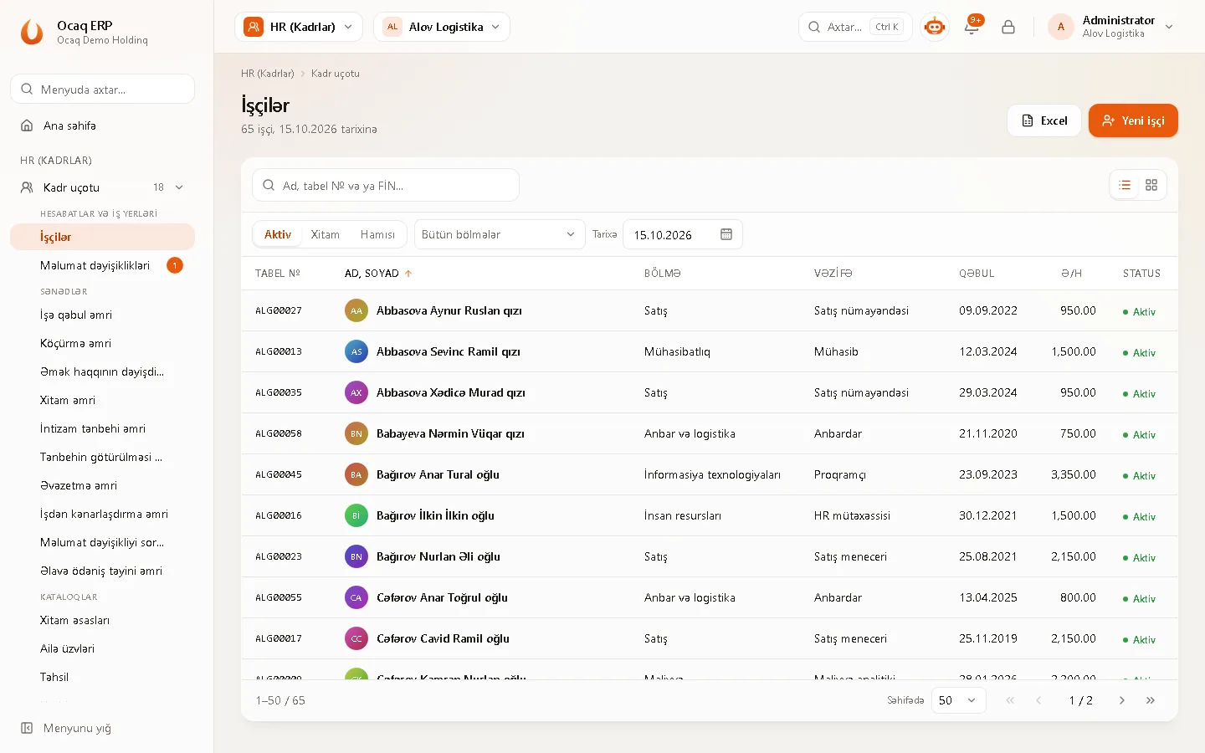Export the list to Excel

pyautogui.click(x=1044, y=120)
